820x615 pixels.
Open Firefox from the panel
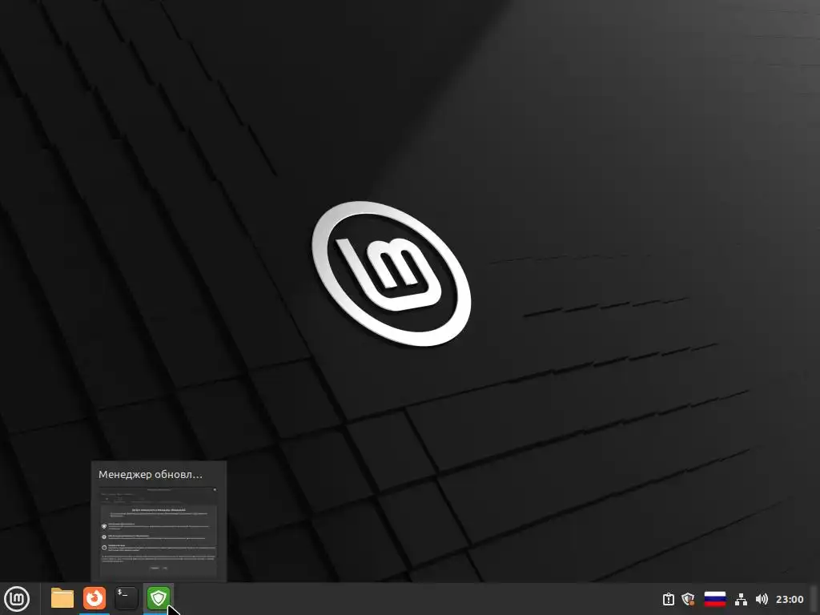[x=94, y=598]
